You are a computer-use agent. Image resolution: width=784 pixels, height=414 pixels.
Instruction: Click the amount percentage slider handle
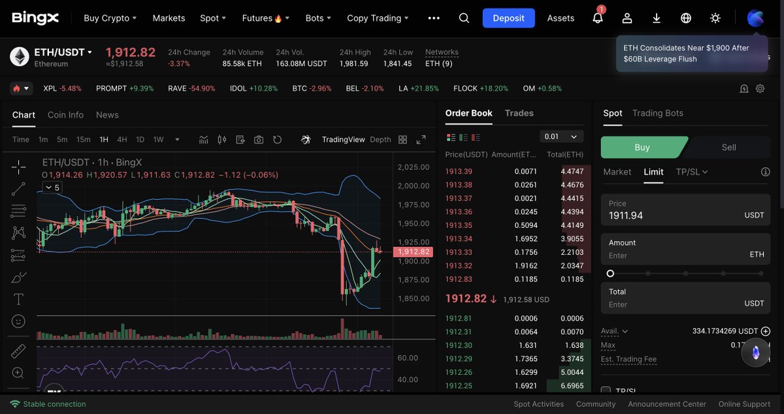coord(610,274)
